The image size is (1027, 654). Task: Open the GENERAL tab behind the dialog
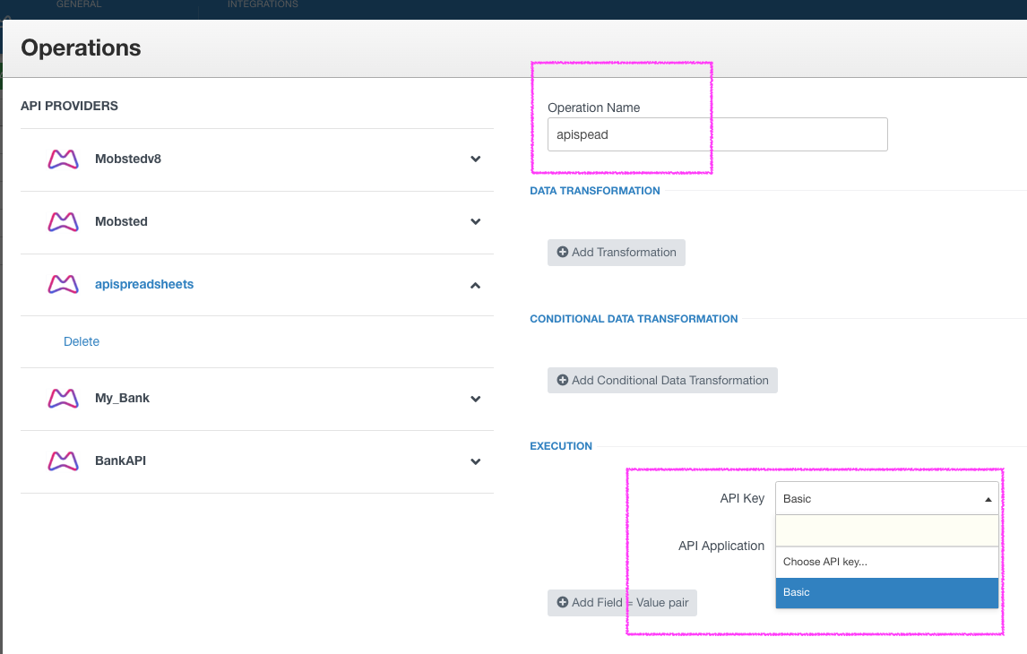(x=79, y=4)
